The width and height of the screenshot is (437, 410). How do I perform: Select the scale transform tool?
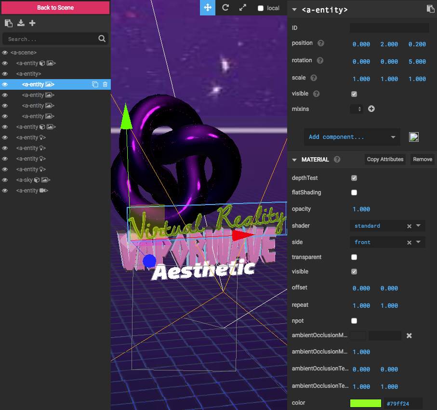point(242,8)
